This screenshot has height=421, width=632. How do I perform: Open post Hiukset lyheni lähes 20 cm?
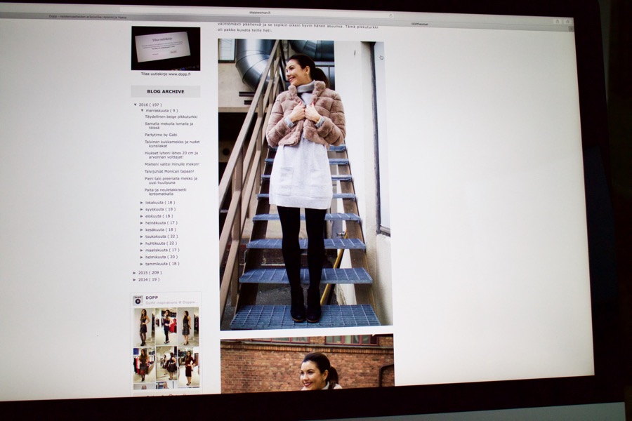point(171,155)
